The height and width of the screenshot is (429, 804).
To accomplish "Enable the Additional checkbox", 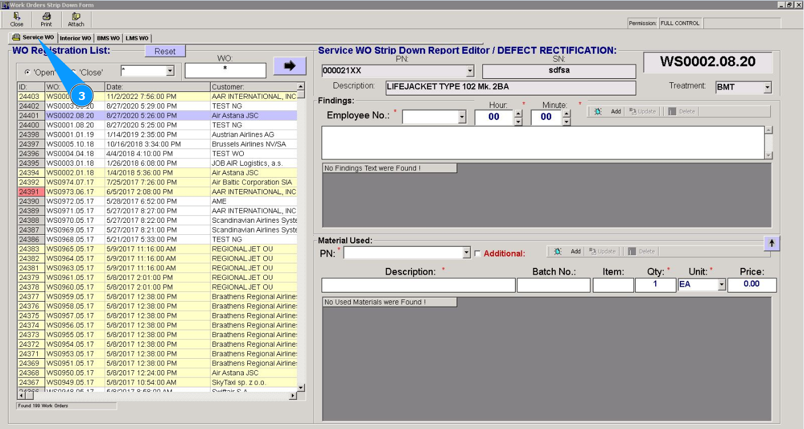I will pyautogui.click(x=477, y=254).
